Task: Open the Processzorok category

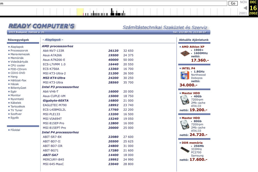Action: pyautogui.click(x=19, y=50)
